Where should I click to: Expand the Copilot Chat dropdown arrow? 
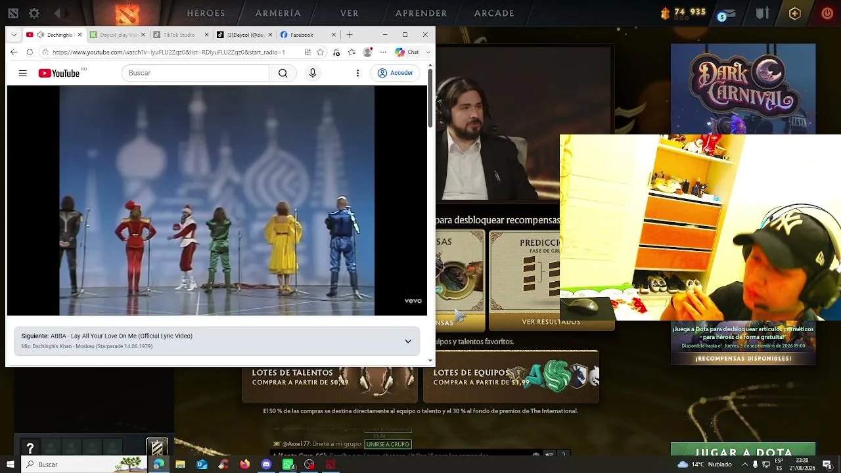tap(427, 52)
